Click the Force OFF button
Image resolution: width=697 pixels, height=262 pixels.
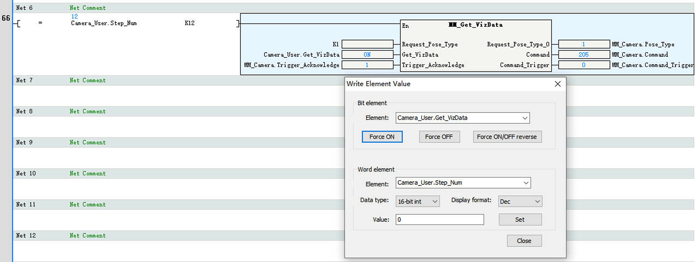(439, 137)
